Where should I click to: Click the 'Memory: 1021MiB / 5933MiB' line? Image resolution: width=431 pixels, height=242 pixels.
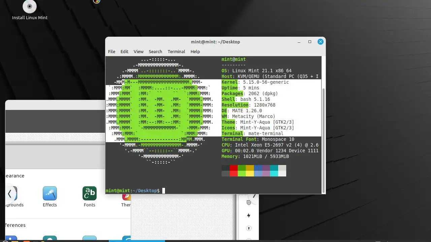point(255,156)
